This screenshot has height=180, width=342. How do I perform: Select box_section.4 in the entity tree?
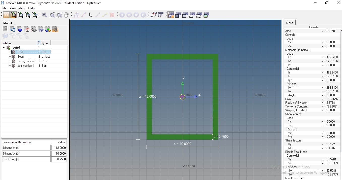pyautogui.click(x=26, y=66)
